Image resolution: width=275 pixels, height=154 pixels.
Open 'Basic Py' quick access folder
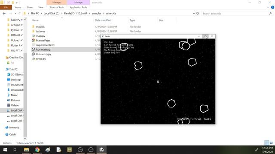pos(15,20)
